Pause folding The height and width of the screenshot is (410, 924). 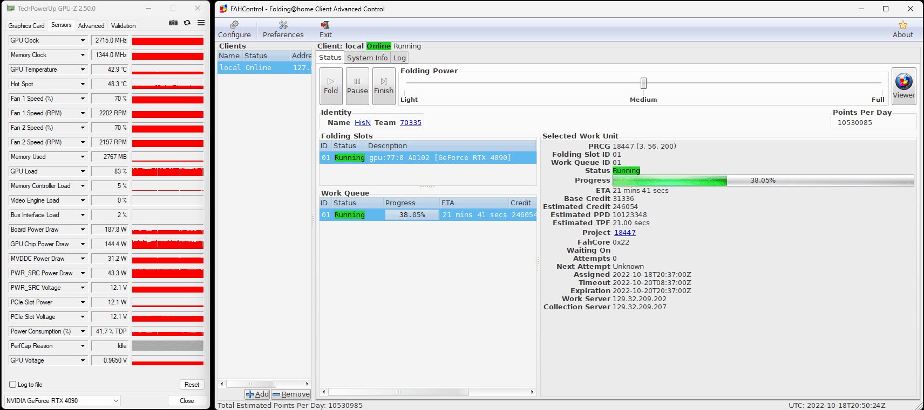tap(357, 86)
